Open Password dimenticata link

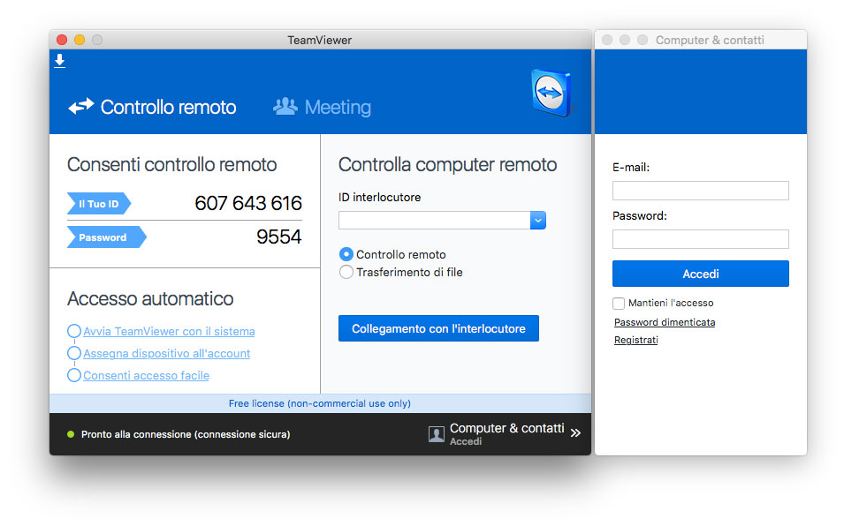click(665, 322)
